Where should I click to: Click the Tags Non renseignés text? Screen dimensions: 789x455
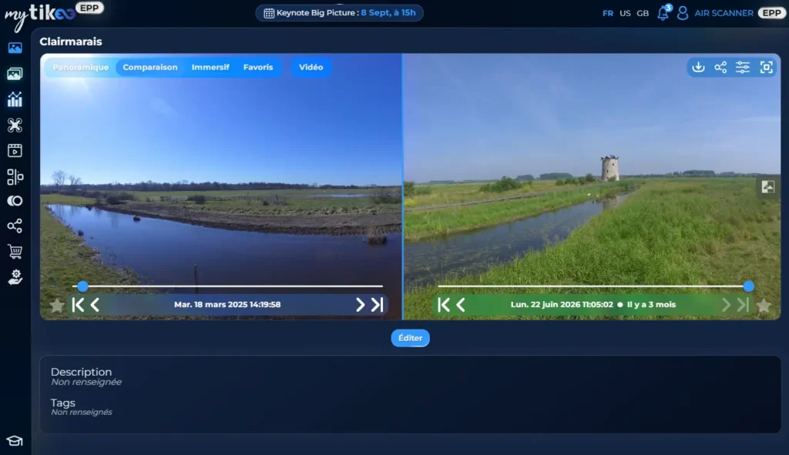(x=81, y=412)
